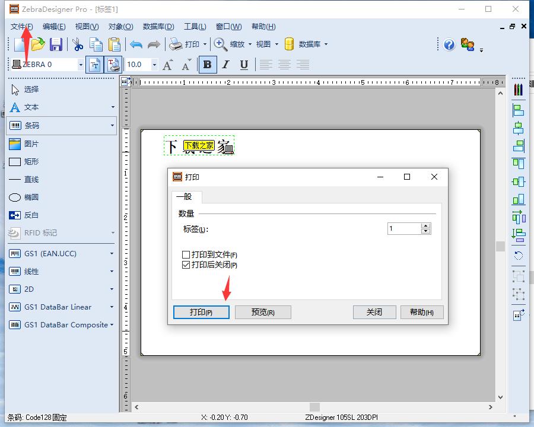Select the Picture tool in the toolbox

coord(31,144)
